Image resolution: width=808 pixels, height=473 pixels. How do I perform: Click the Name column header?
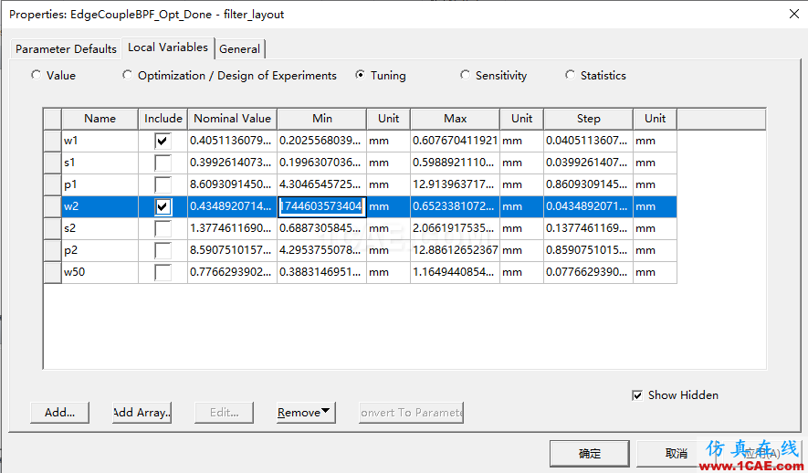click(x=100, y=119)
